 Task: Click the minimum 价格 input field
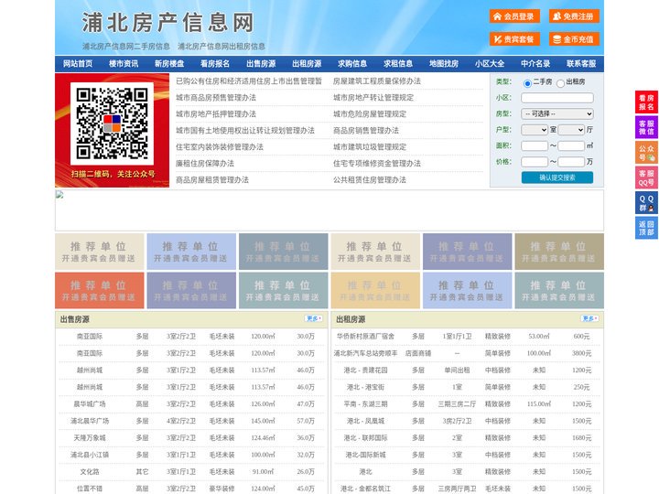(535, 162)
